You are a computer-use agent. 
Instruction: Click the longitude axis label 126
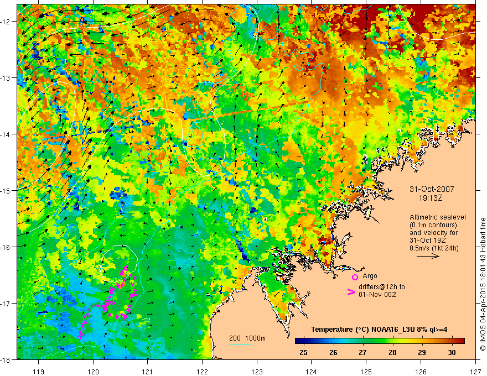(421, 372)
